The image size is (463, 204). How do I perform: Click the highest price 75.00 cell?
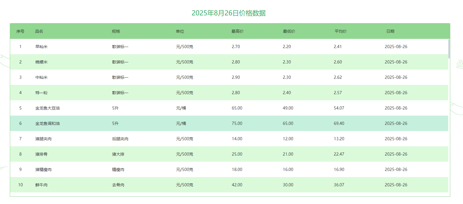pyautogui.click(x=237, y=123)
